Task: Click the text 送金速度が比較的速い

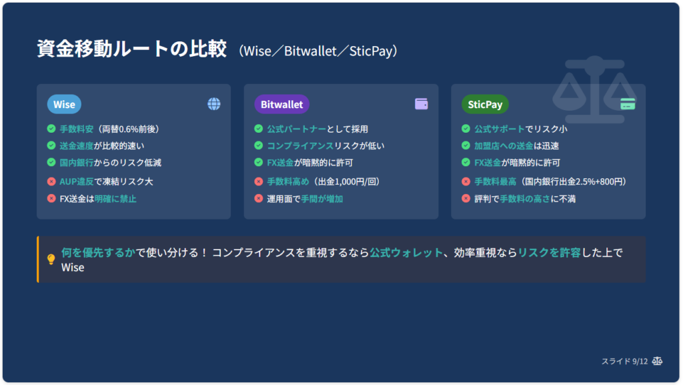Action: [102, 146]
